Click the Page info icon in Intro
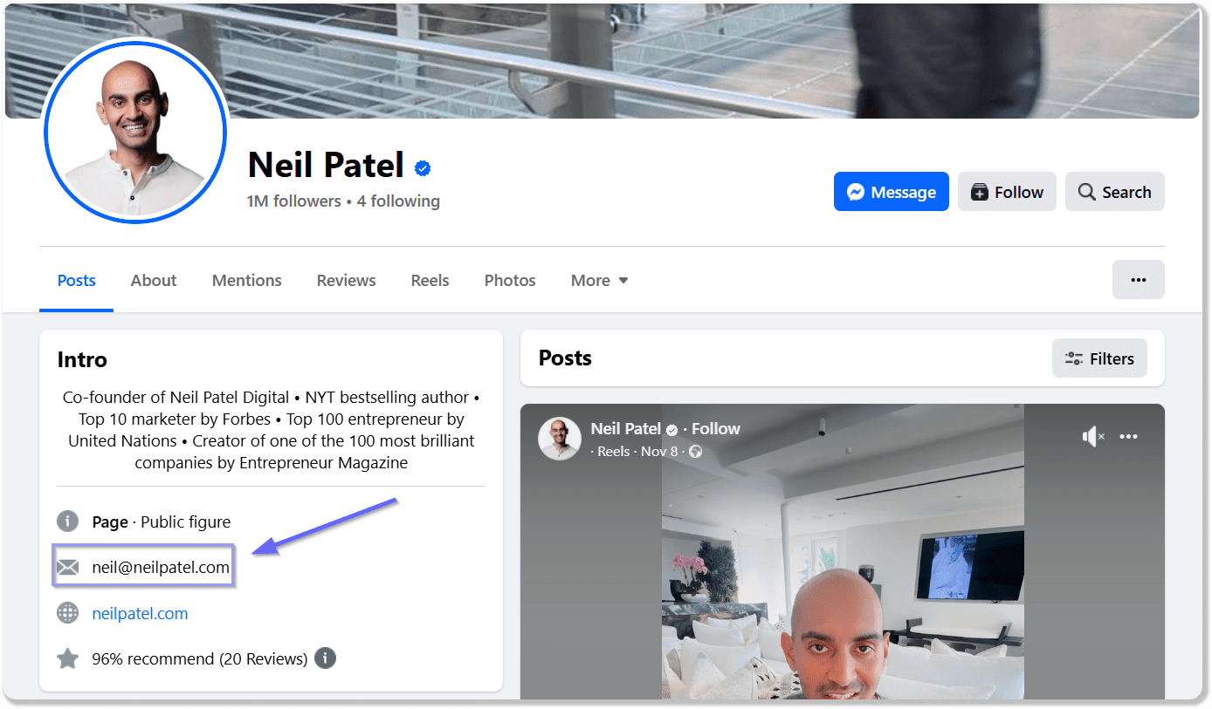The width and height of the screenshot is (1212, 709). point(68,522)
